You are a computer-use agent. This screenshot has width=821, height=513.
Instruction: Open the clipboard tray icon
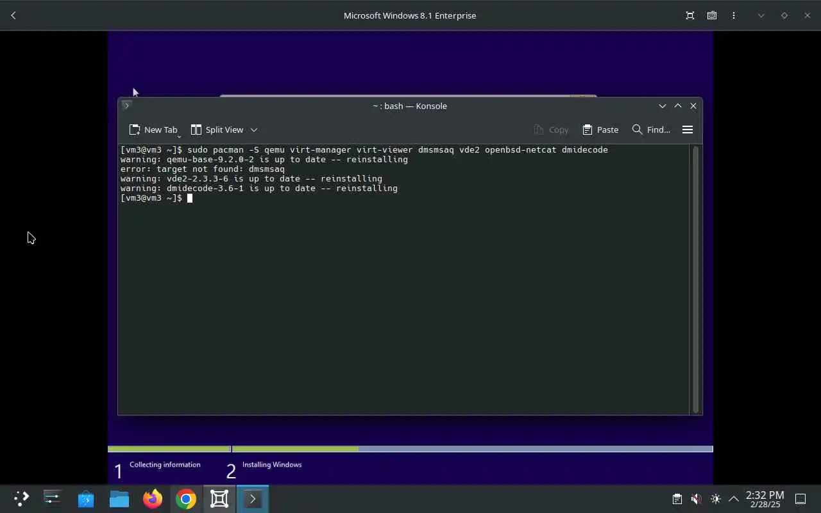tap(677, 499)
